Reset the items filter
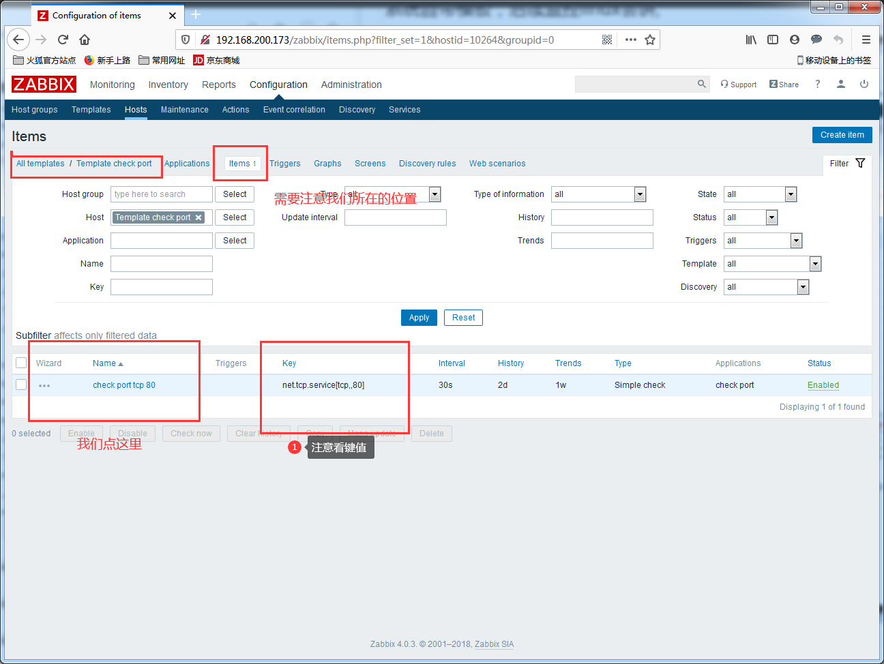Image resolution: width=884 pixels, height=664 pixels. point(464,318)
